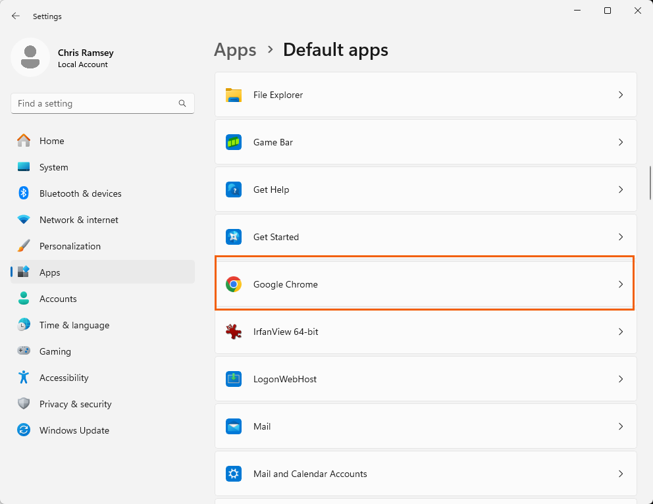Expand Game Bar defaults via chevron
The width and height of the screenshot is (653, 504).
[x=621, y=142]
